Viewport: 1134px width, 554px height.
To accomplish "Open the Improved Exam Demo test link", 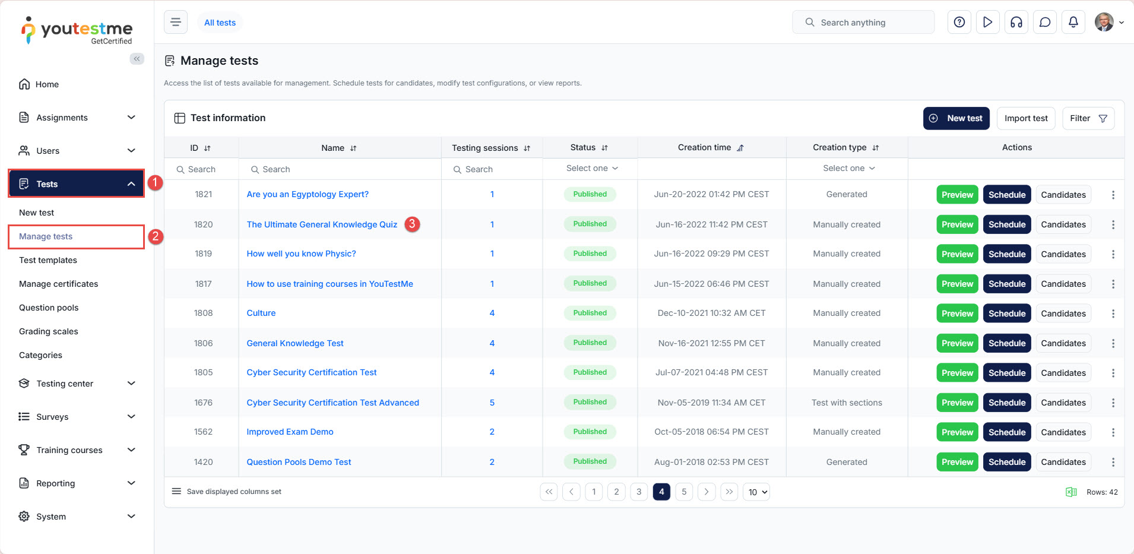I will point(290,432).
